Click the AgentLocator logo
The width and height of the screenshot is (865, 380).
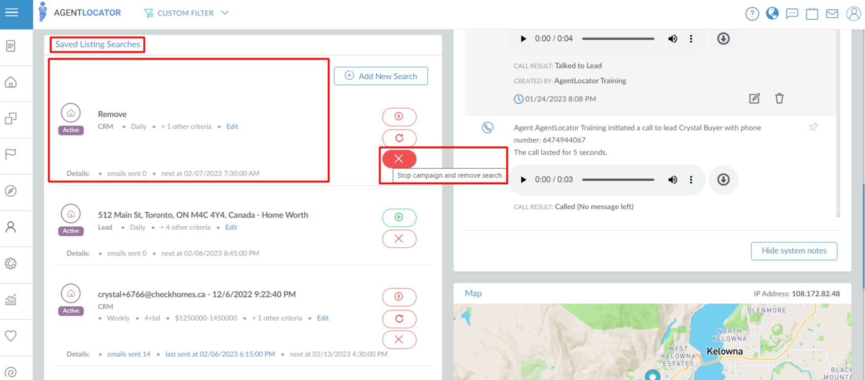pyautogui.click(x=79, y=12)
